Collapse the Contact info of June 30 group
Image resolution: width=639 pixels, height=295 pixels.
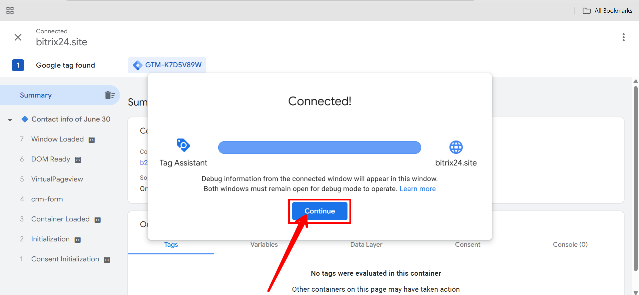click(10, 120)
